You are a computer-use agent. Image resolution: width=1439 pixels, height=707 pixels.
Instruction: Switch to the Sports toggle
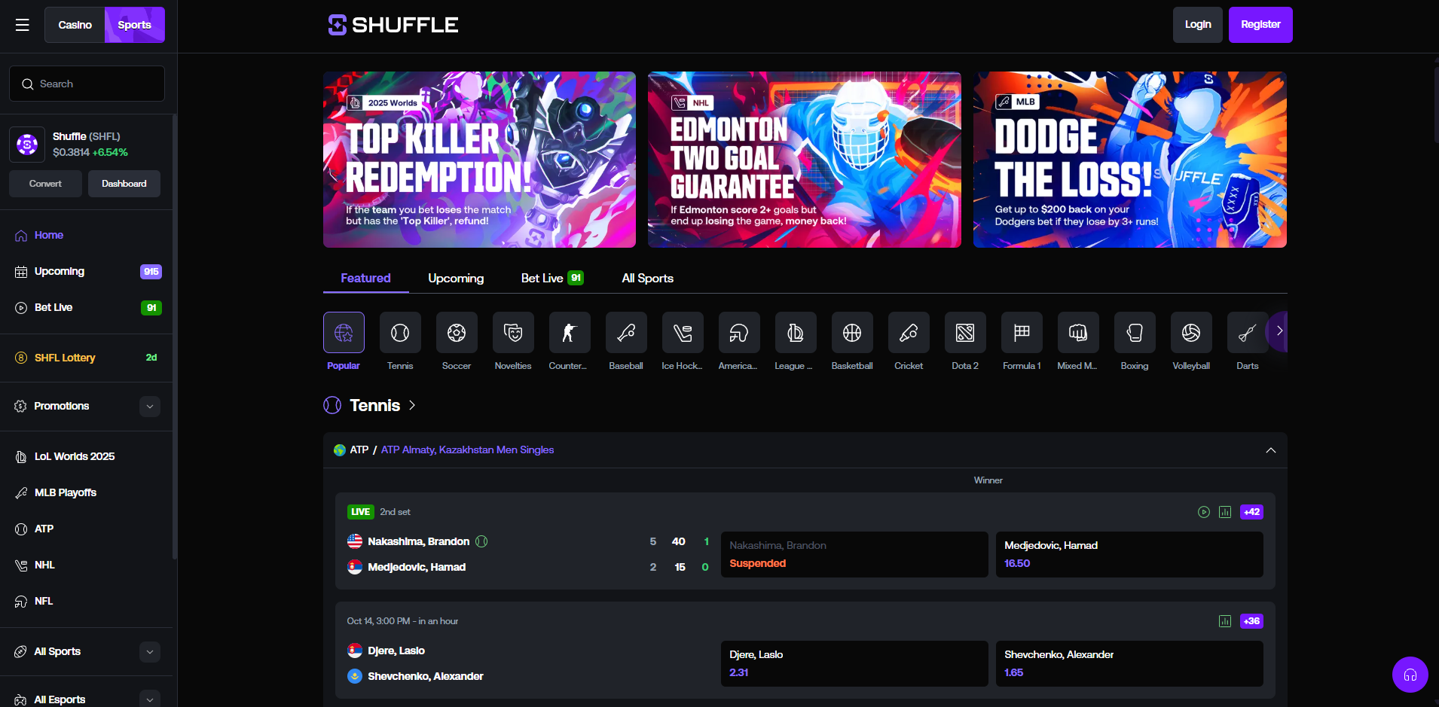[134, 24]
